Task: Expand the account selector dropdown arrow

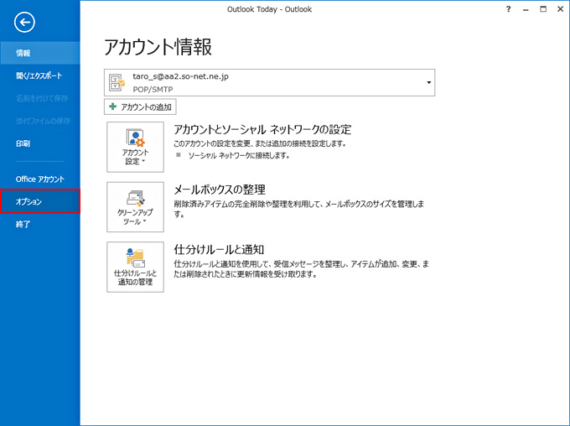Action: (428, 82)
